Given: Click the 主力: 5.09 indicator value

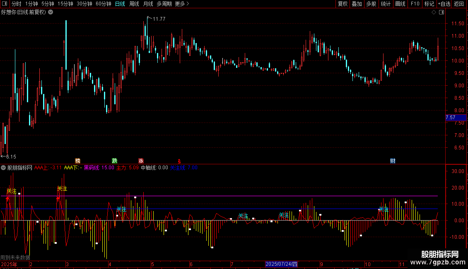Looking at the screenshot, I should [x=128, y=168].
